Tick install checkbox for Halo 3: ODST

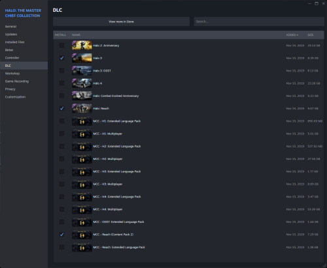(x=61, y=71)
